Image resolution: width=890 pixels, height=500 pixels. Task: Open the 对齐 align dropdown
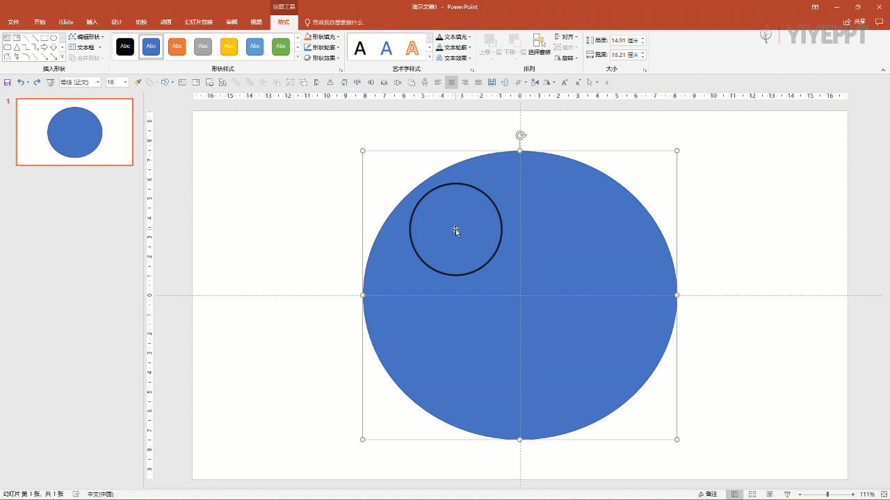pyautogui.click(x=567, y=37)
